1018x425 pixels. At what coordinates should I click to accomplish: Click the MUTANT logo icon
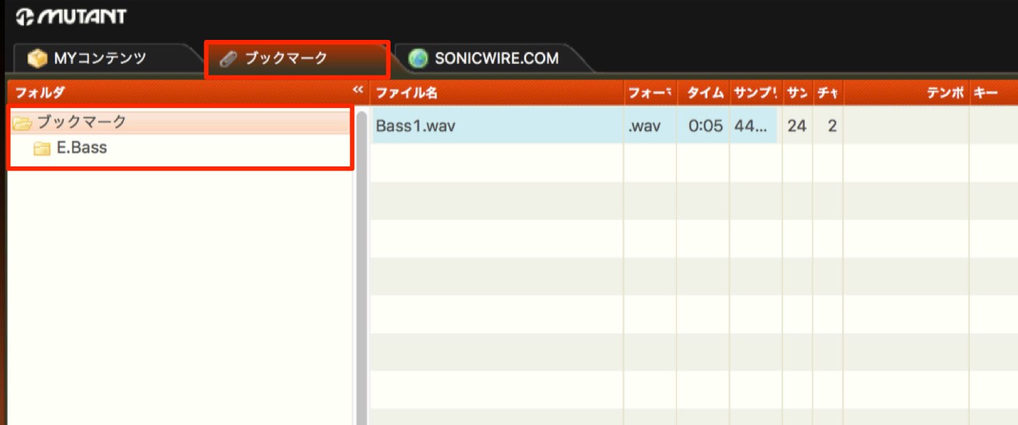click(x=25, y=17)
